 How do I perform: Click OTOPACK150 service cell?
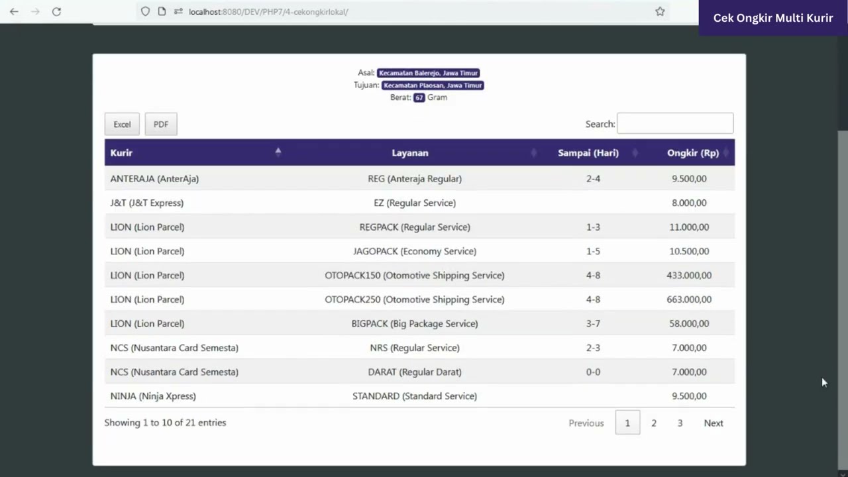[x=415, y=275]
